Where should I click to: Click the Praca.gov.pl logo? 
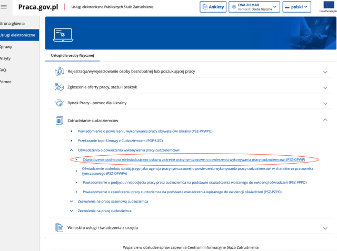point(38,7)
